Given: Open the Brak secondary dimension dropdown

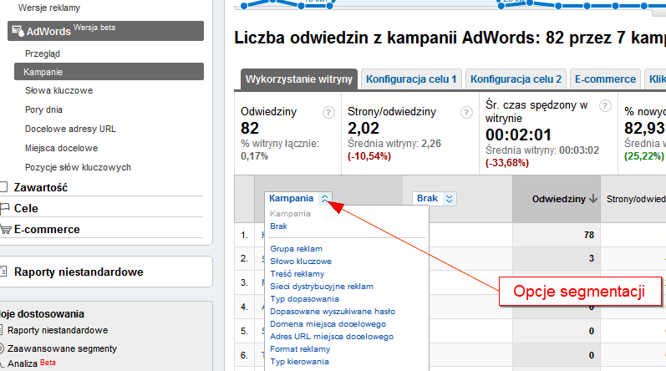Looking at the screenshot, I should [450, 199].
